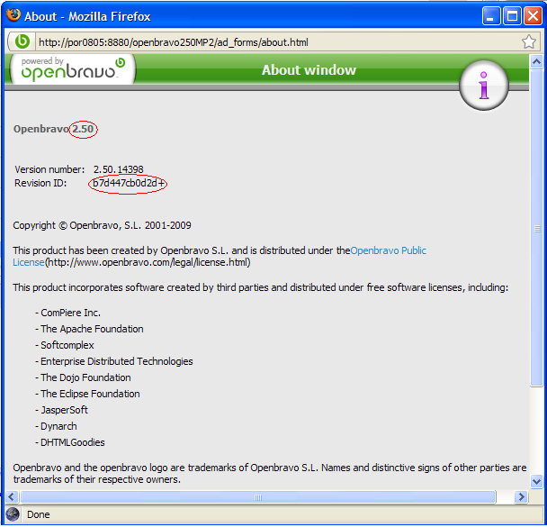Click the Version number label
Image resolution: width=547 pixels, height=527 pixels.
(x=49, y=169)
